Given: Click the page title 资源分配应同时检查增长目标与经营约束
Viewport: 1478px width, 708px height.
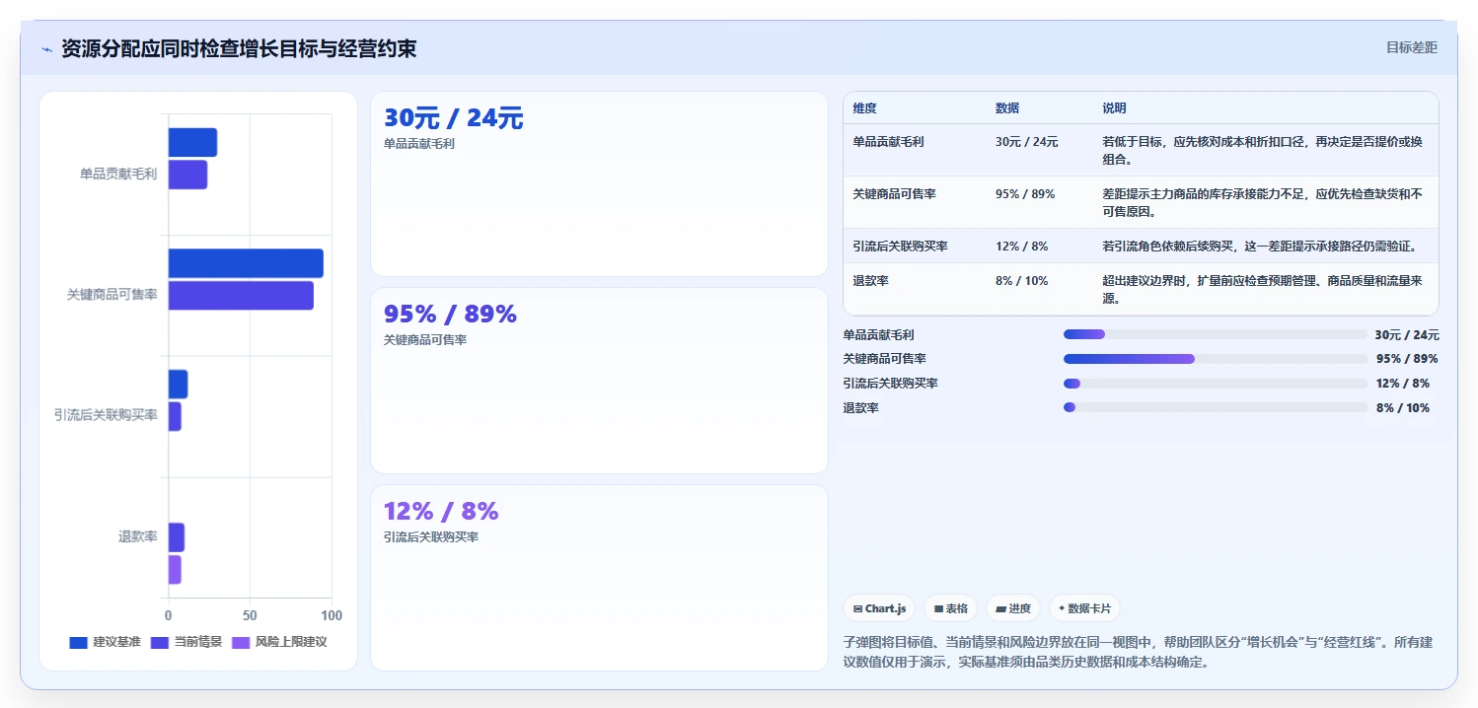Looking at the screenshot, I should coord(239,48).
